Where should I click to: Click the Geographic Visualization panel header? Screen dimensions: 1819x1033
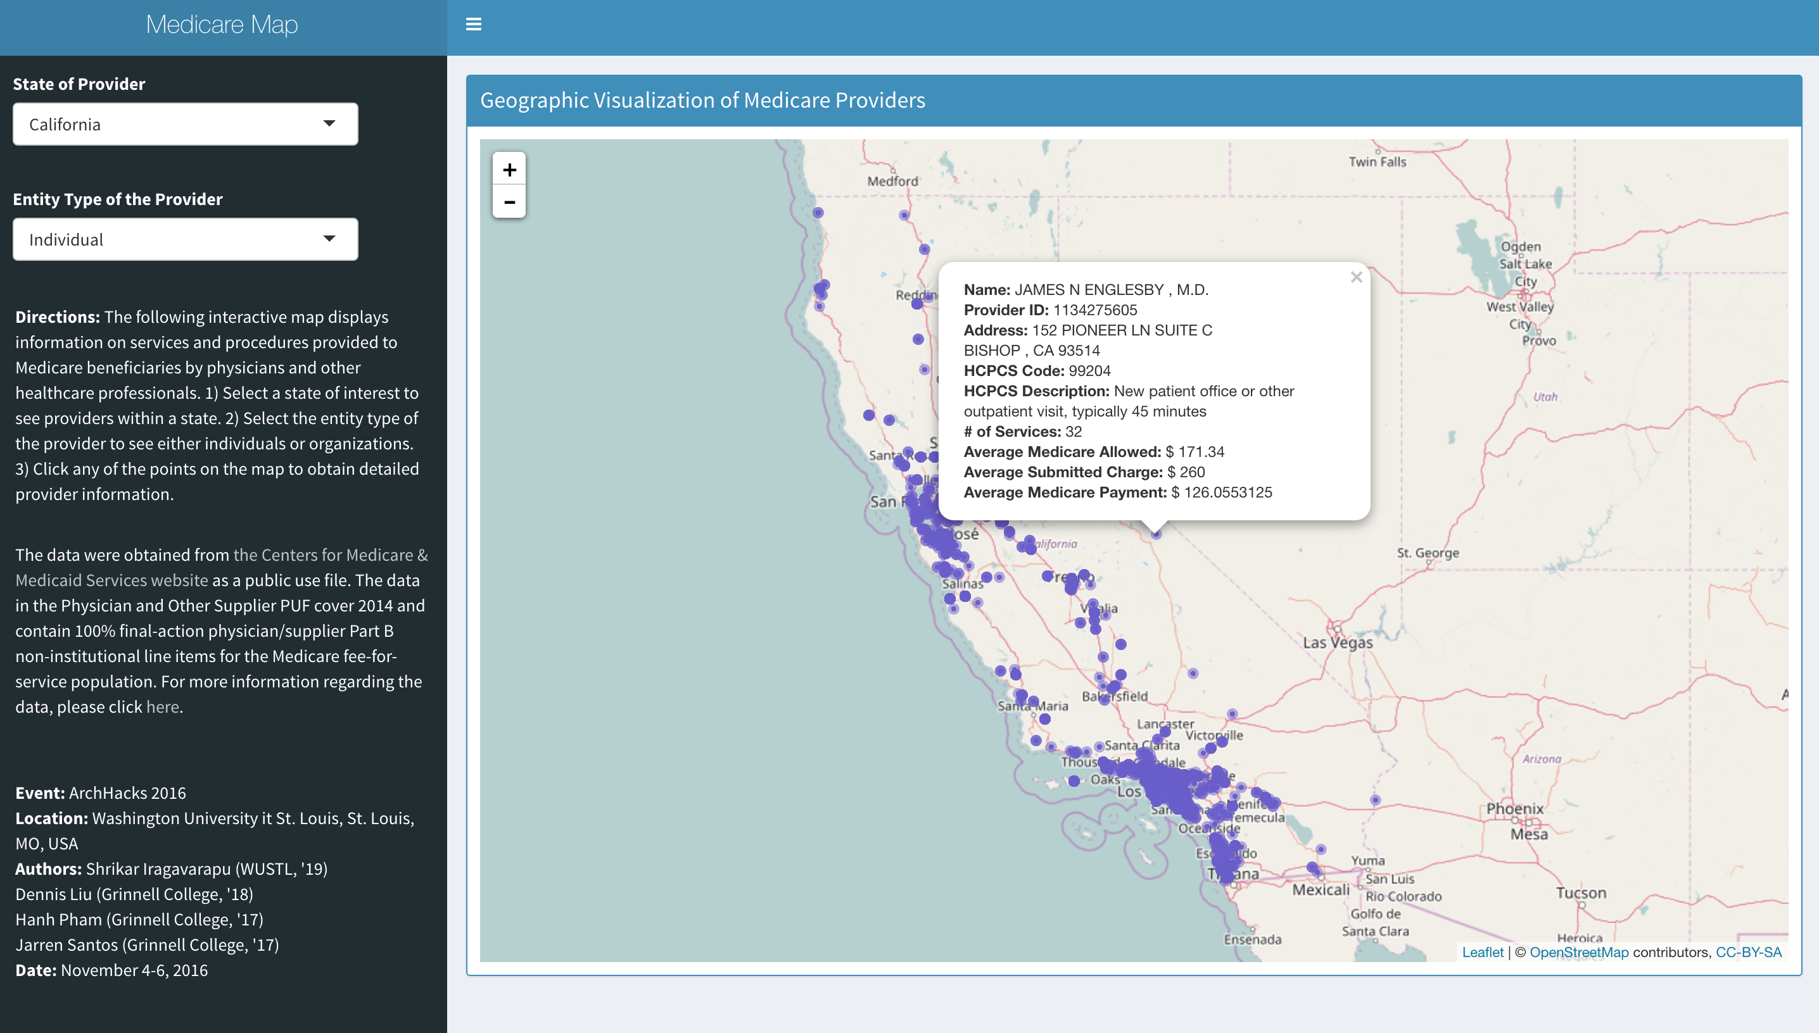point(702,101)
